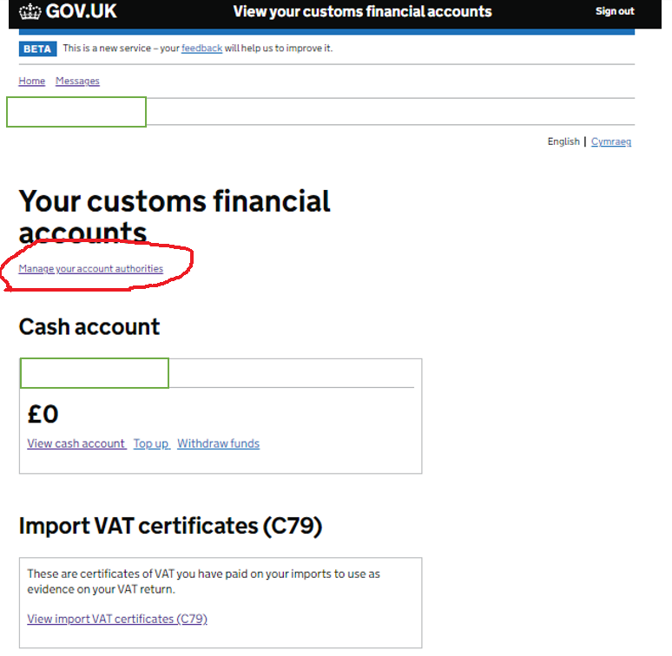
Task: Click the empty green box under navigation
Action: point(76,113)
